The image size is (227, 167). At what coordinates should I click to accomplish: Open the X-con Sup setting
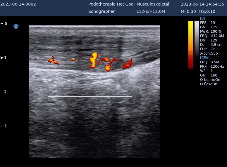[209, 53]
